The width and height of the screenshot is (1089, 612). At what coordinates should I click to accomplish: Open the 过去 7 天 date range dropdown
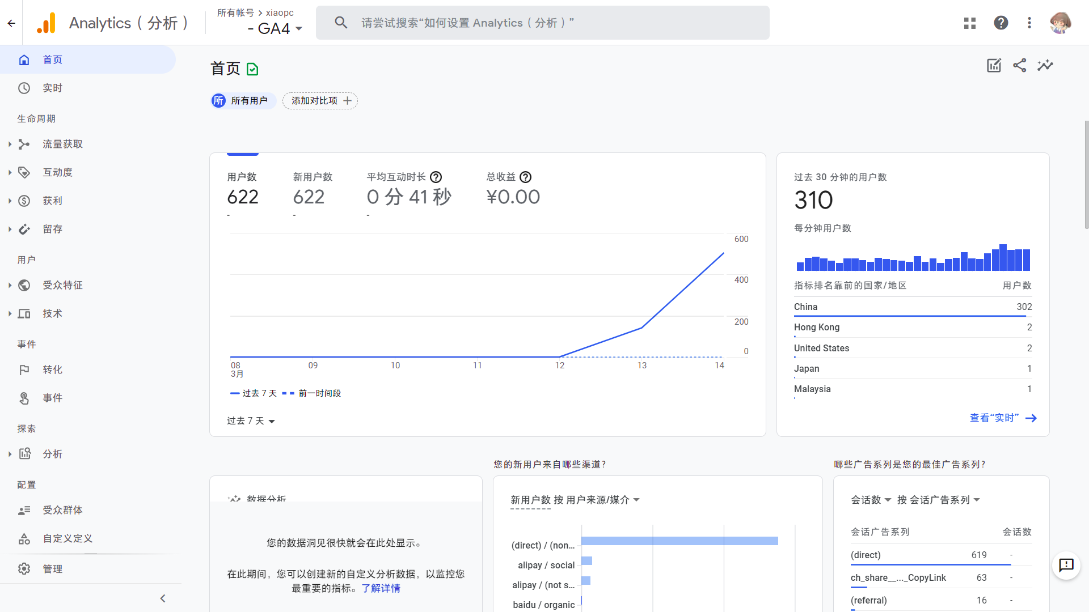point(251,421)
